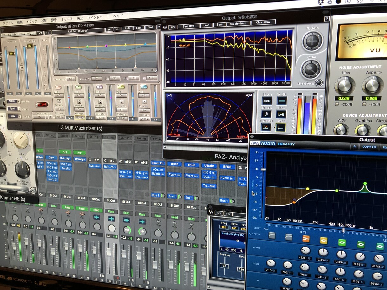Click the A→B button in L3 Multimaximizer
This screenshot has width=387, height=290.
pyautogui.click(x=127, y=29)
